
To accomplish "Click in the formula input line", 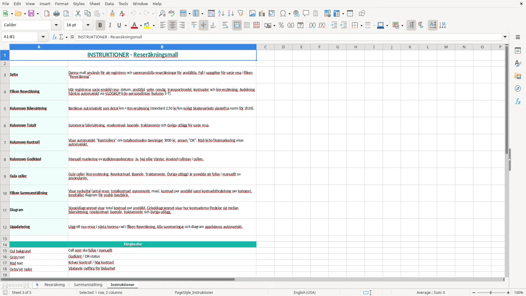I will tap(288, 37).
